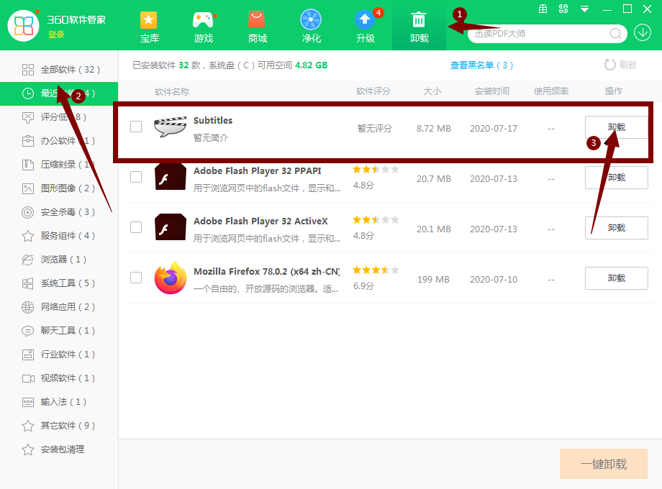This screenshot has width=662, height=489.
Task: Click the briefcase icon beside 办公软件
Action: 28,140
